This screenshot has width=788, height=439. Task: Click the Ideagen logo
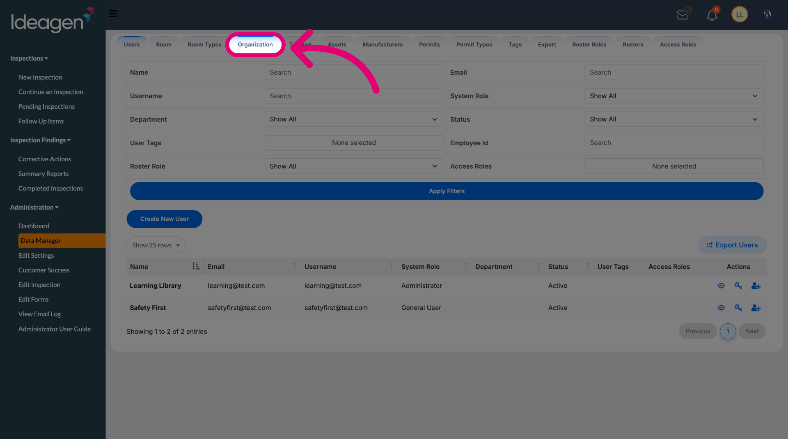point(53,20)
